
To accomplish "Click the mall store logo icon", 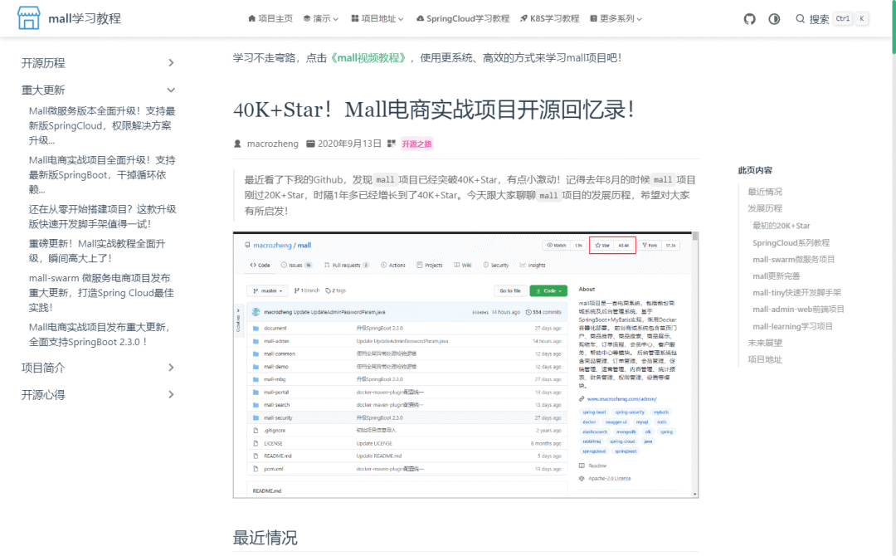I will click(28, 18).
